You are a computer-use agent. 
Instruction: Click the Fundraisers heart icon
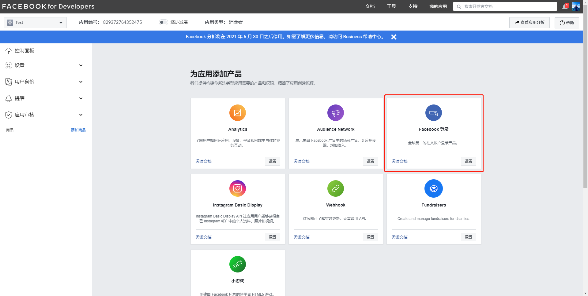point(434,188)
